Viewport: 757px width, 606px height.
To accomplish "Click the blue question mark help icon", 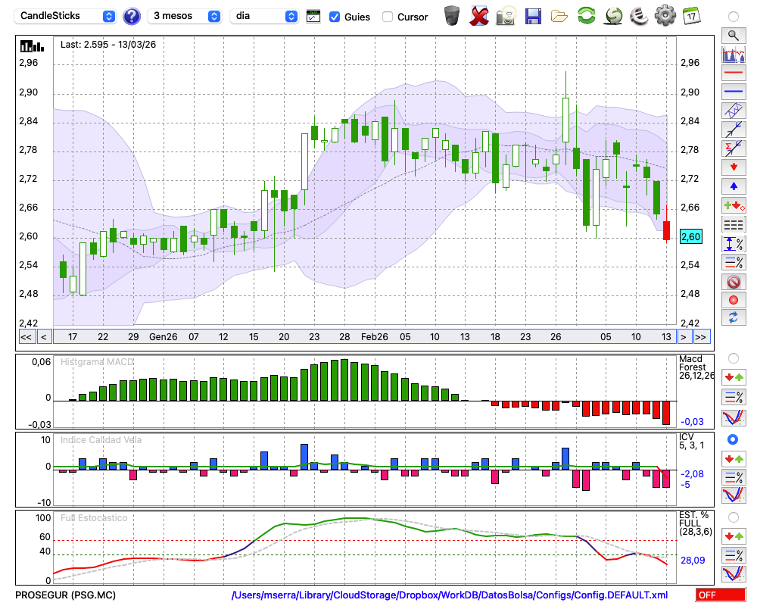I will (x=131, y=17).
